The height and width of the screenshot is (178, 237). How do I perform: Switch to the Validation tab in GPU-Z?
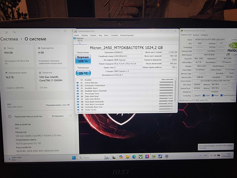coord(204,35)
